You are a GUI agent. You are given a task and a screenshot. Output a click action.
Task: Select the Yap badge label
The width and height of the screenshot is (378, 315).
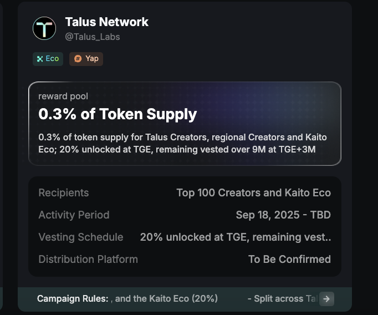coord(92,59)
